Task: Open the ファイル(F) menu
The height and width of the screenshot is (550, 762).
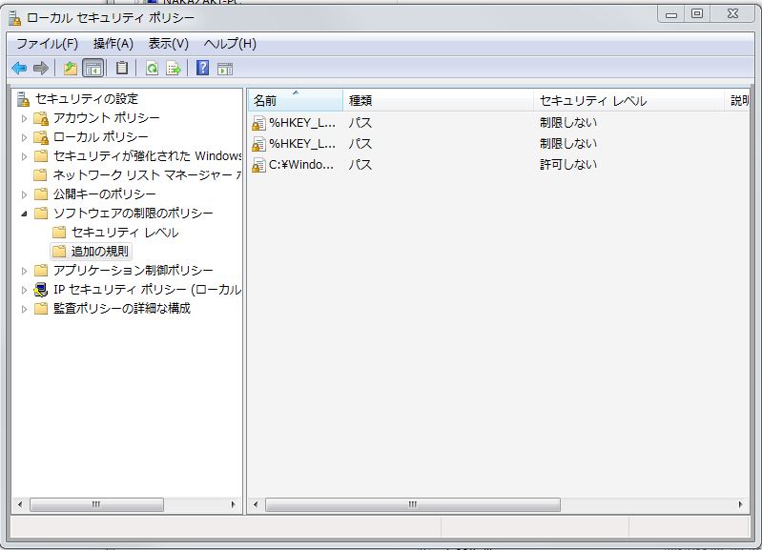Action: [47, 44]
